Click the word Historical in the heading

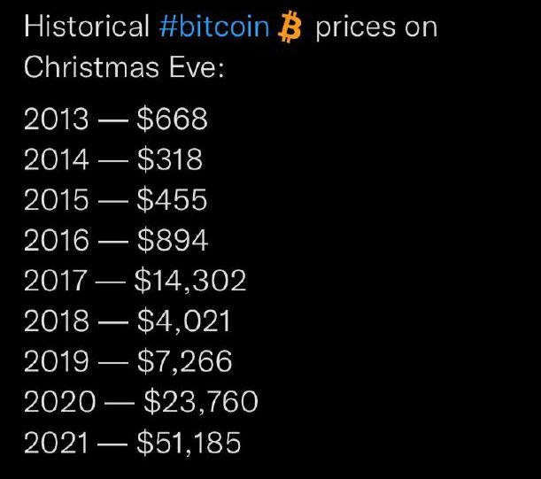click(87, 27)
